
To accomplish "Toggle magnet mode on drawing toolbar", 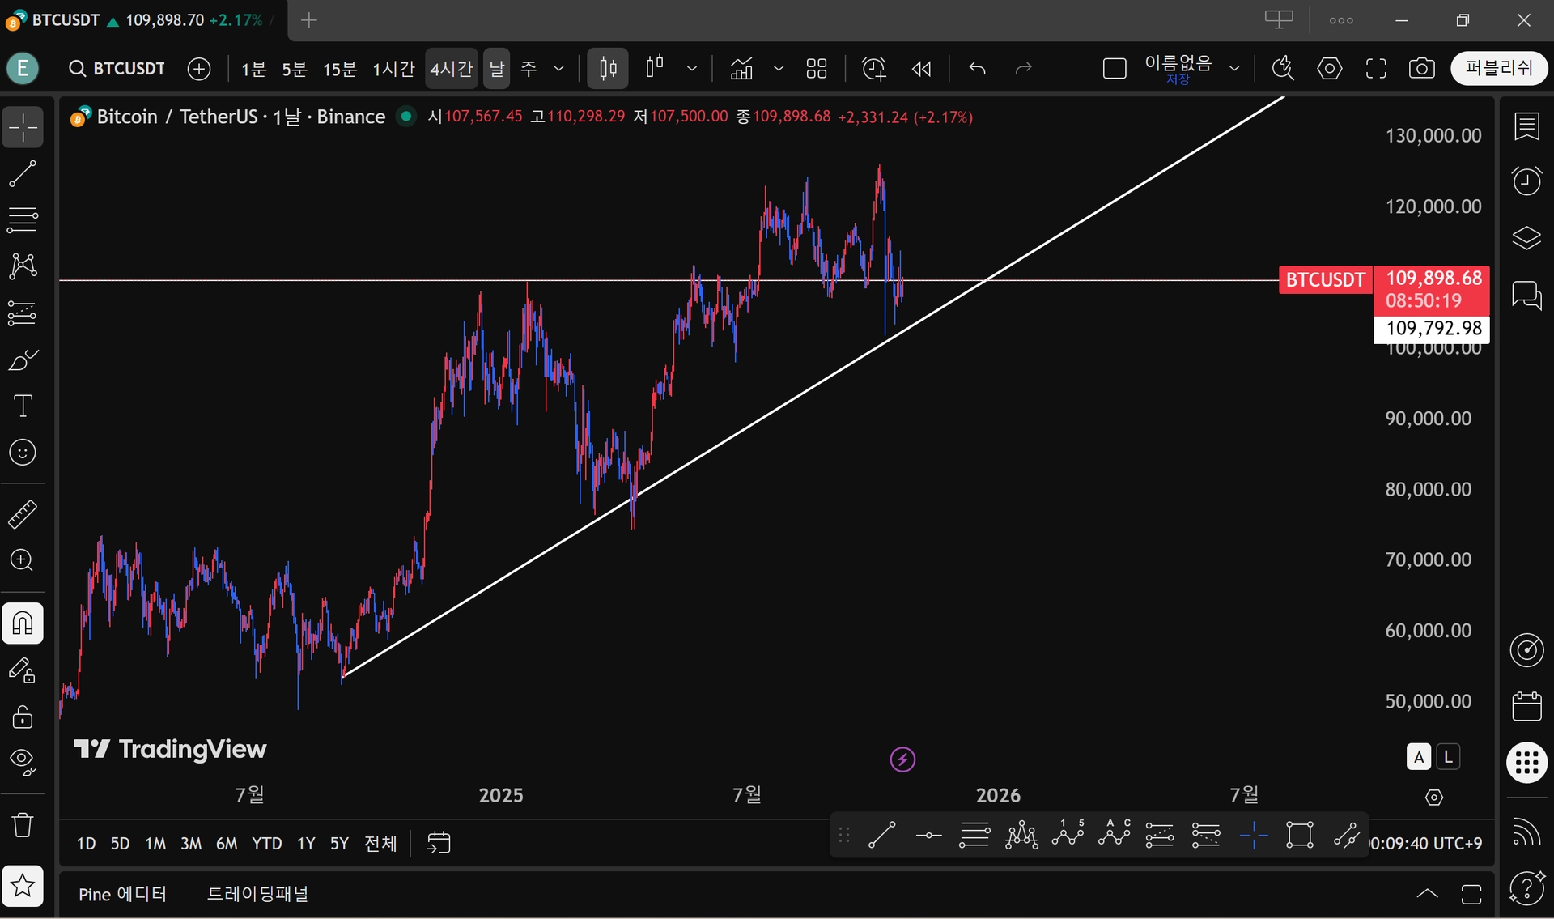I will tap(22, 623).
